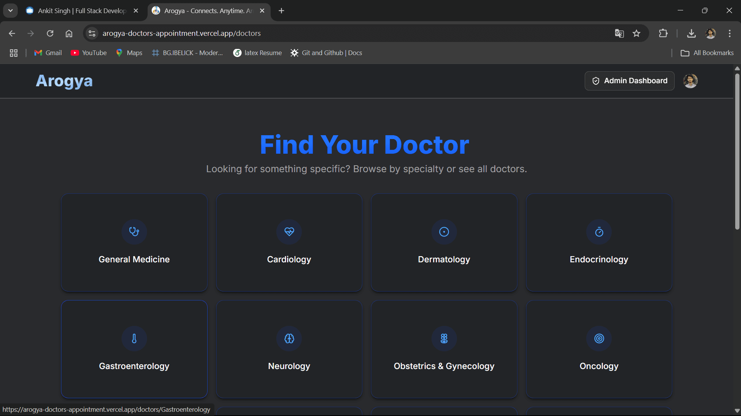
Task: Open the Neurology specialty card
Action: pyautogui.click(x=289, y=349)
